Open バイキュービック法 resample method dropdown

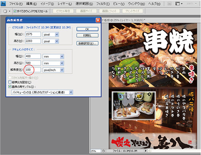(71, 92)
